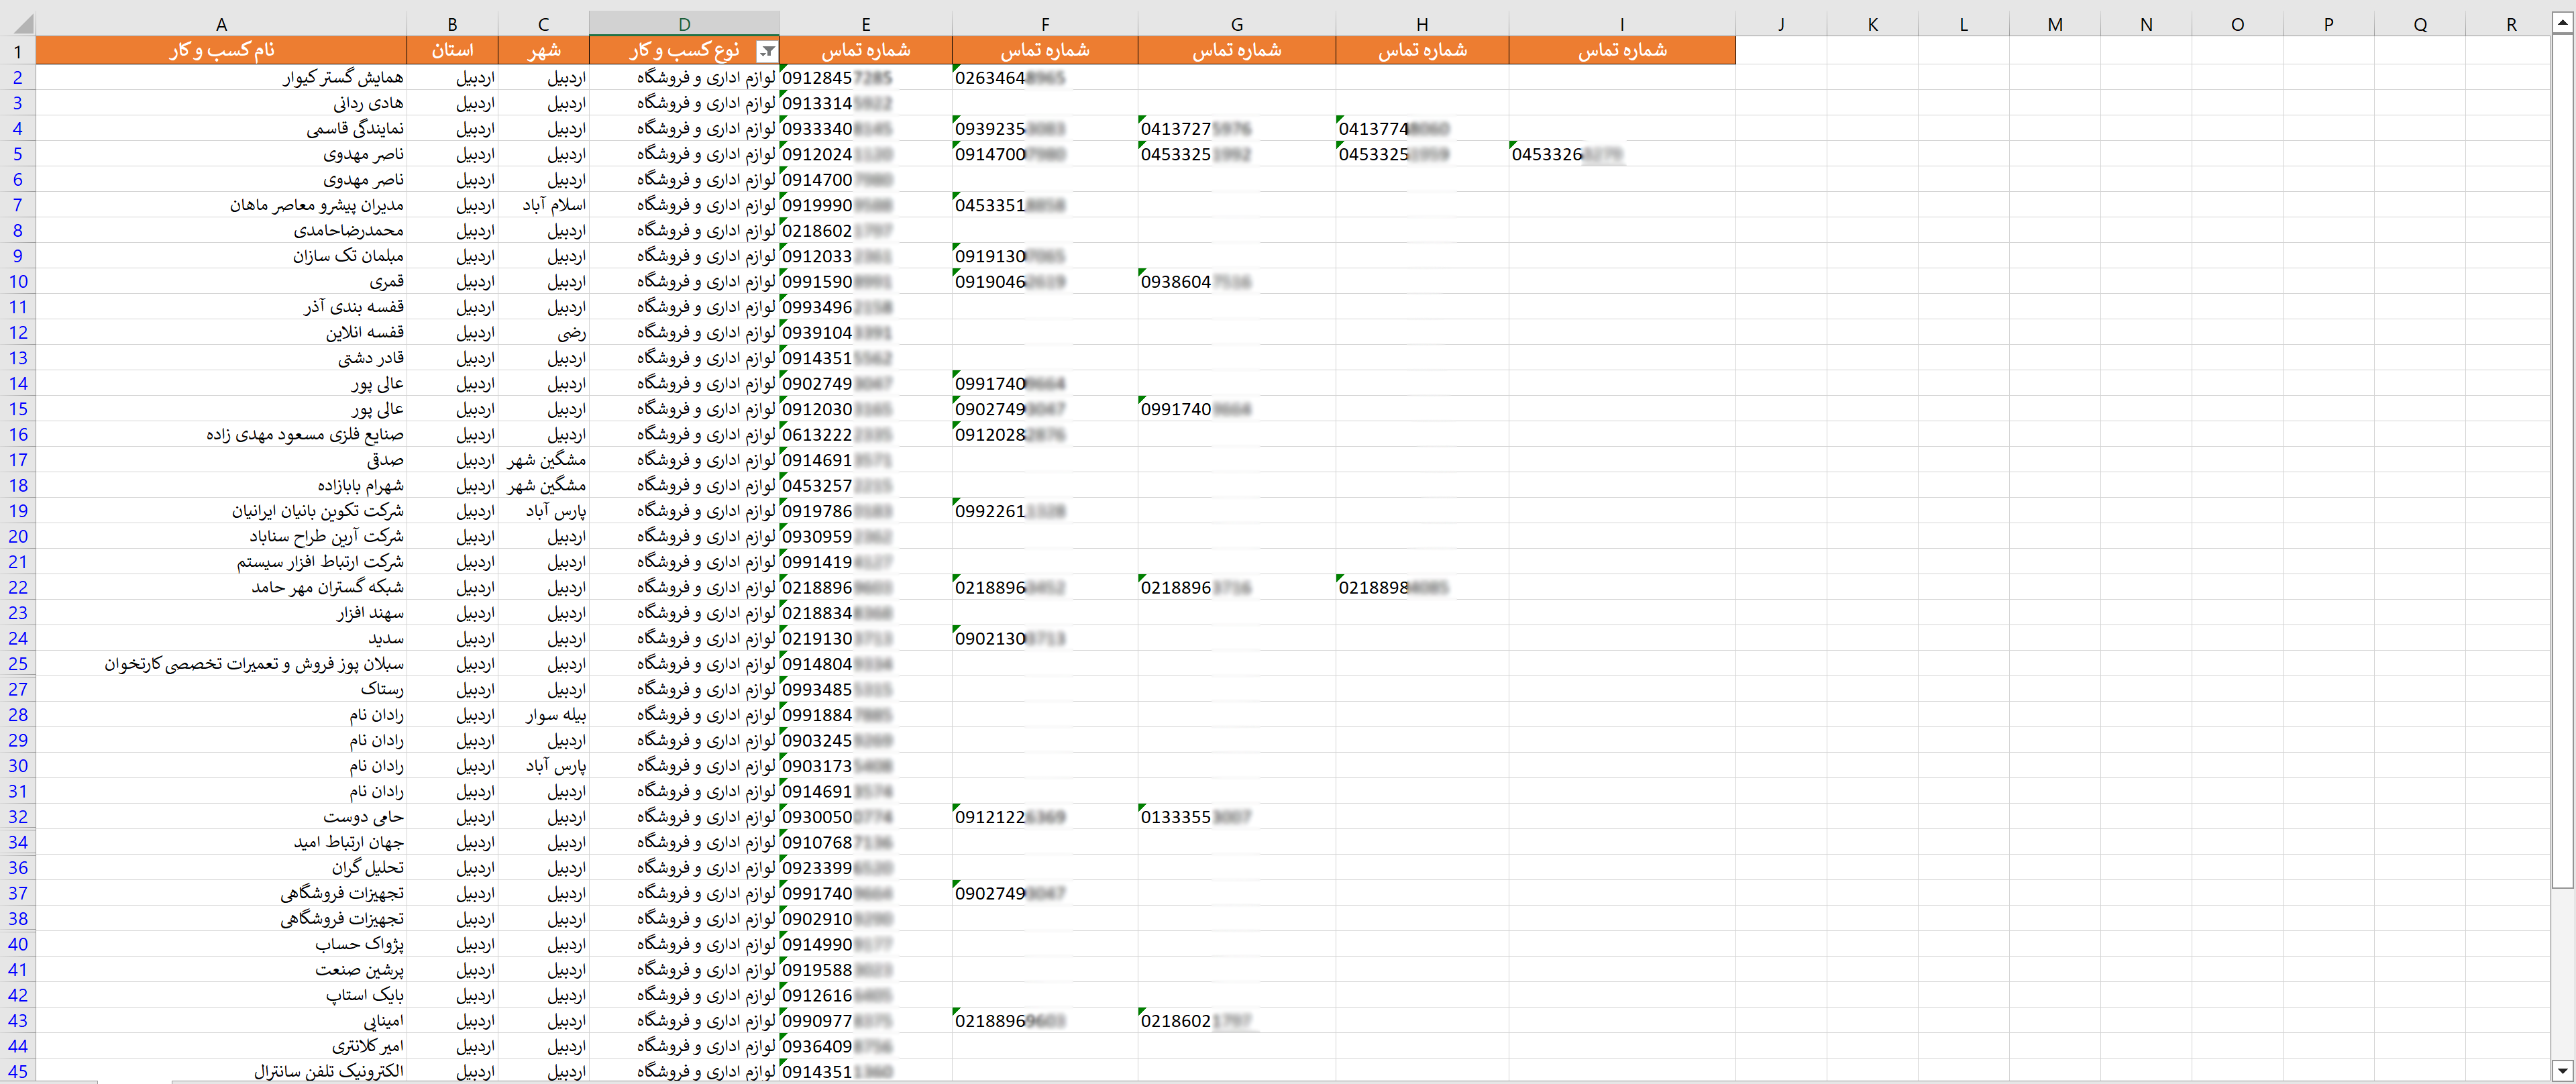Select cell هادی ردانی
The image size is (2576, 1084).
(x=221, y=103)
